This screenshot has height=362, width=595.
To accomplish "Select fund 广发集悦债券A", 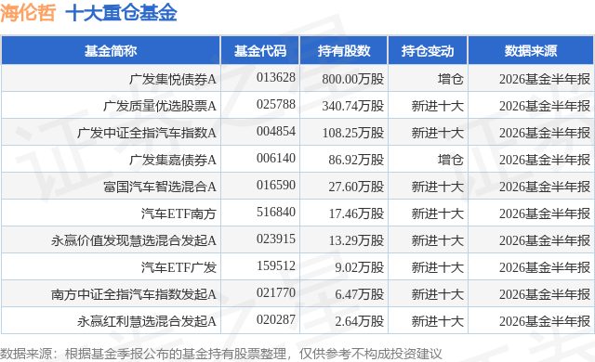I will [173, 79].
